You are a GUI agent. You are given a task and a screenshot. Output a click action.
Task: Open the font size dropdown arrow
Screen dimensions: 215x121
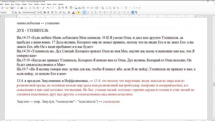click(x=41, y=12)
